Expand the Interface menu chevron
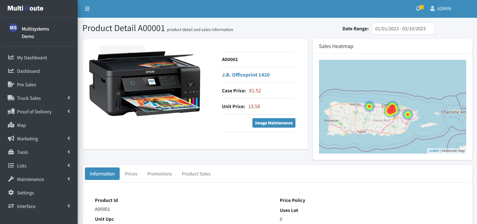 pyautogui.click(x=69, y=206)
